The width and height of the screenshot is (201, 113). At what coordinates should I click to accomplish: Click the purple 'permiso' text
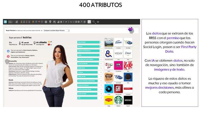point(173,38)
